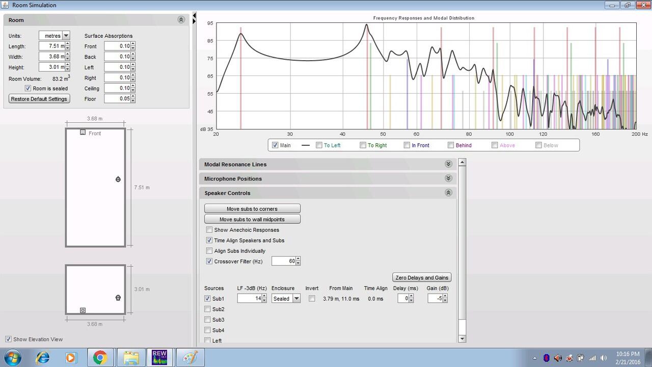Screen dimensions: 652x367
Task: Toggle Time Align Speakers and Subs
Action: (x=209, y=240)
